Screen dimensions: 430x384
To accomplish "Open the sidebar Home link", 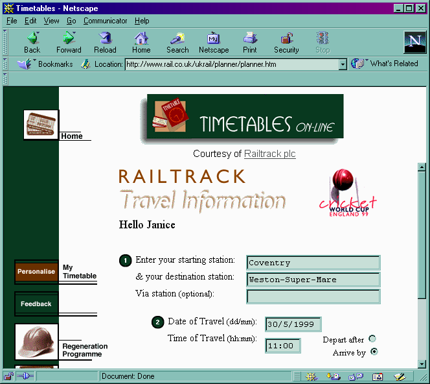I will (x=72, y=136).
